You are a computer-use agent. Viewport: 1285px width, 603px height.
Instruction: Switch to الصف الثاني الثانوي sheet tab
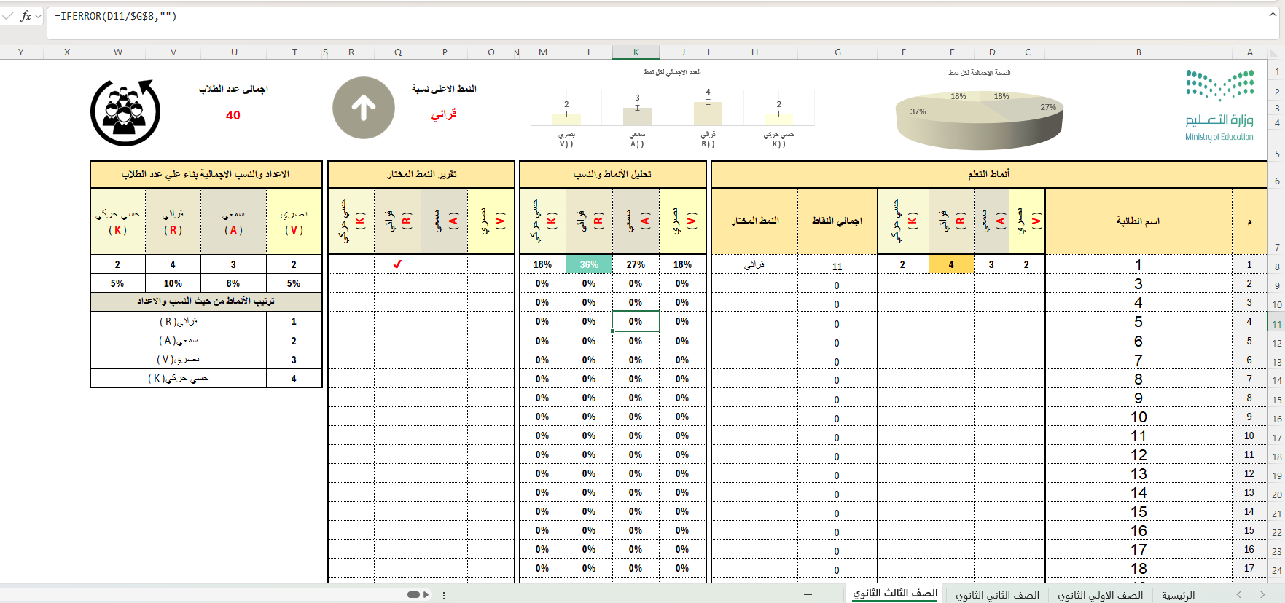(x=997, y=595)
